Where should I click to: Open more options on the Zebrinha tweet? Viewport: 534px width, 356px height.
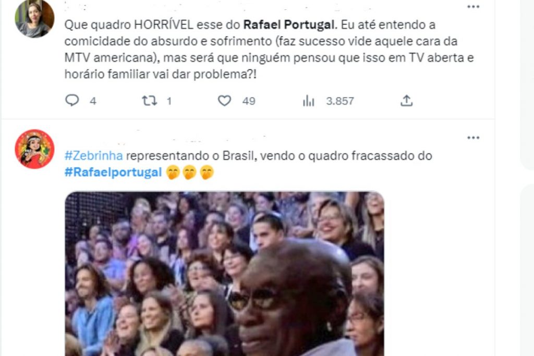(473, 138)
